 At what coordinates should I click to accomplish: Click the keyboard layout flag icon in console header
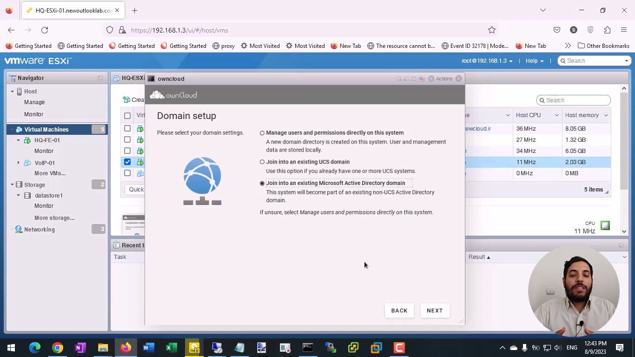point(422,79)
